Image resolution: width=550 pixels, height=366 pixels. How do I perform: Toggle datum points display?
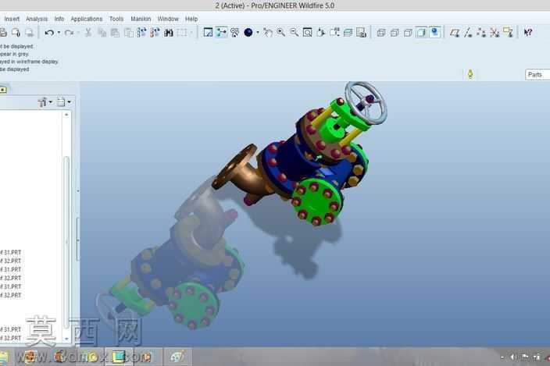481,33
